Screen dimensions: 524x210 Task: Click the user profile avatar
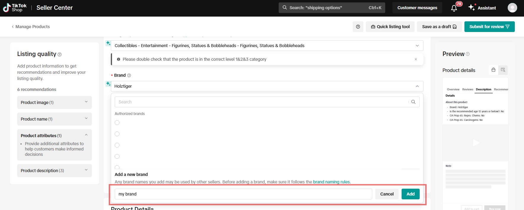click(x=512, y=8)
